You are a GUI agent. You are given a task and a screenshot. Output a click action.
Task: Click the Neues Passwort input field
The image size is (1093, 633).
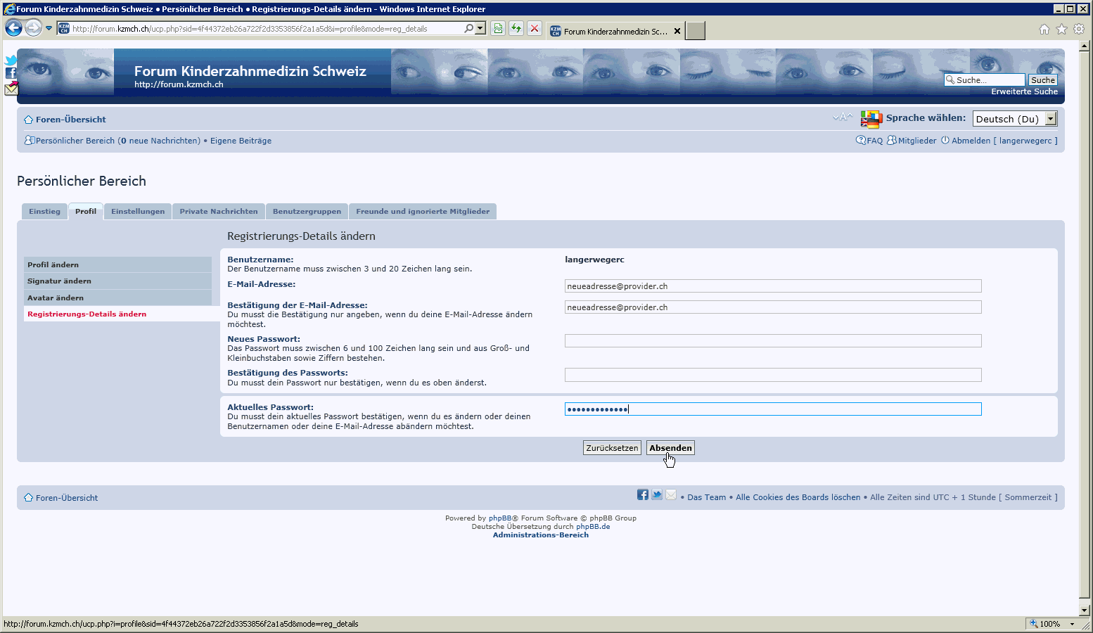[772, 341]
